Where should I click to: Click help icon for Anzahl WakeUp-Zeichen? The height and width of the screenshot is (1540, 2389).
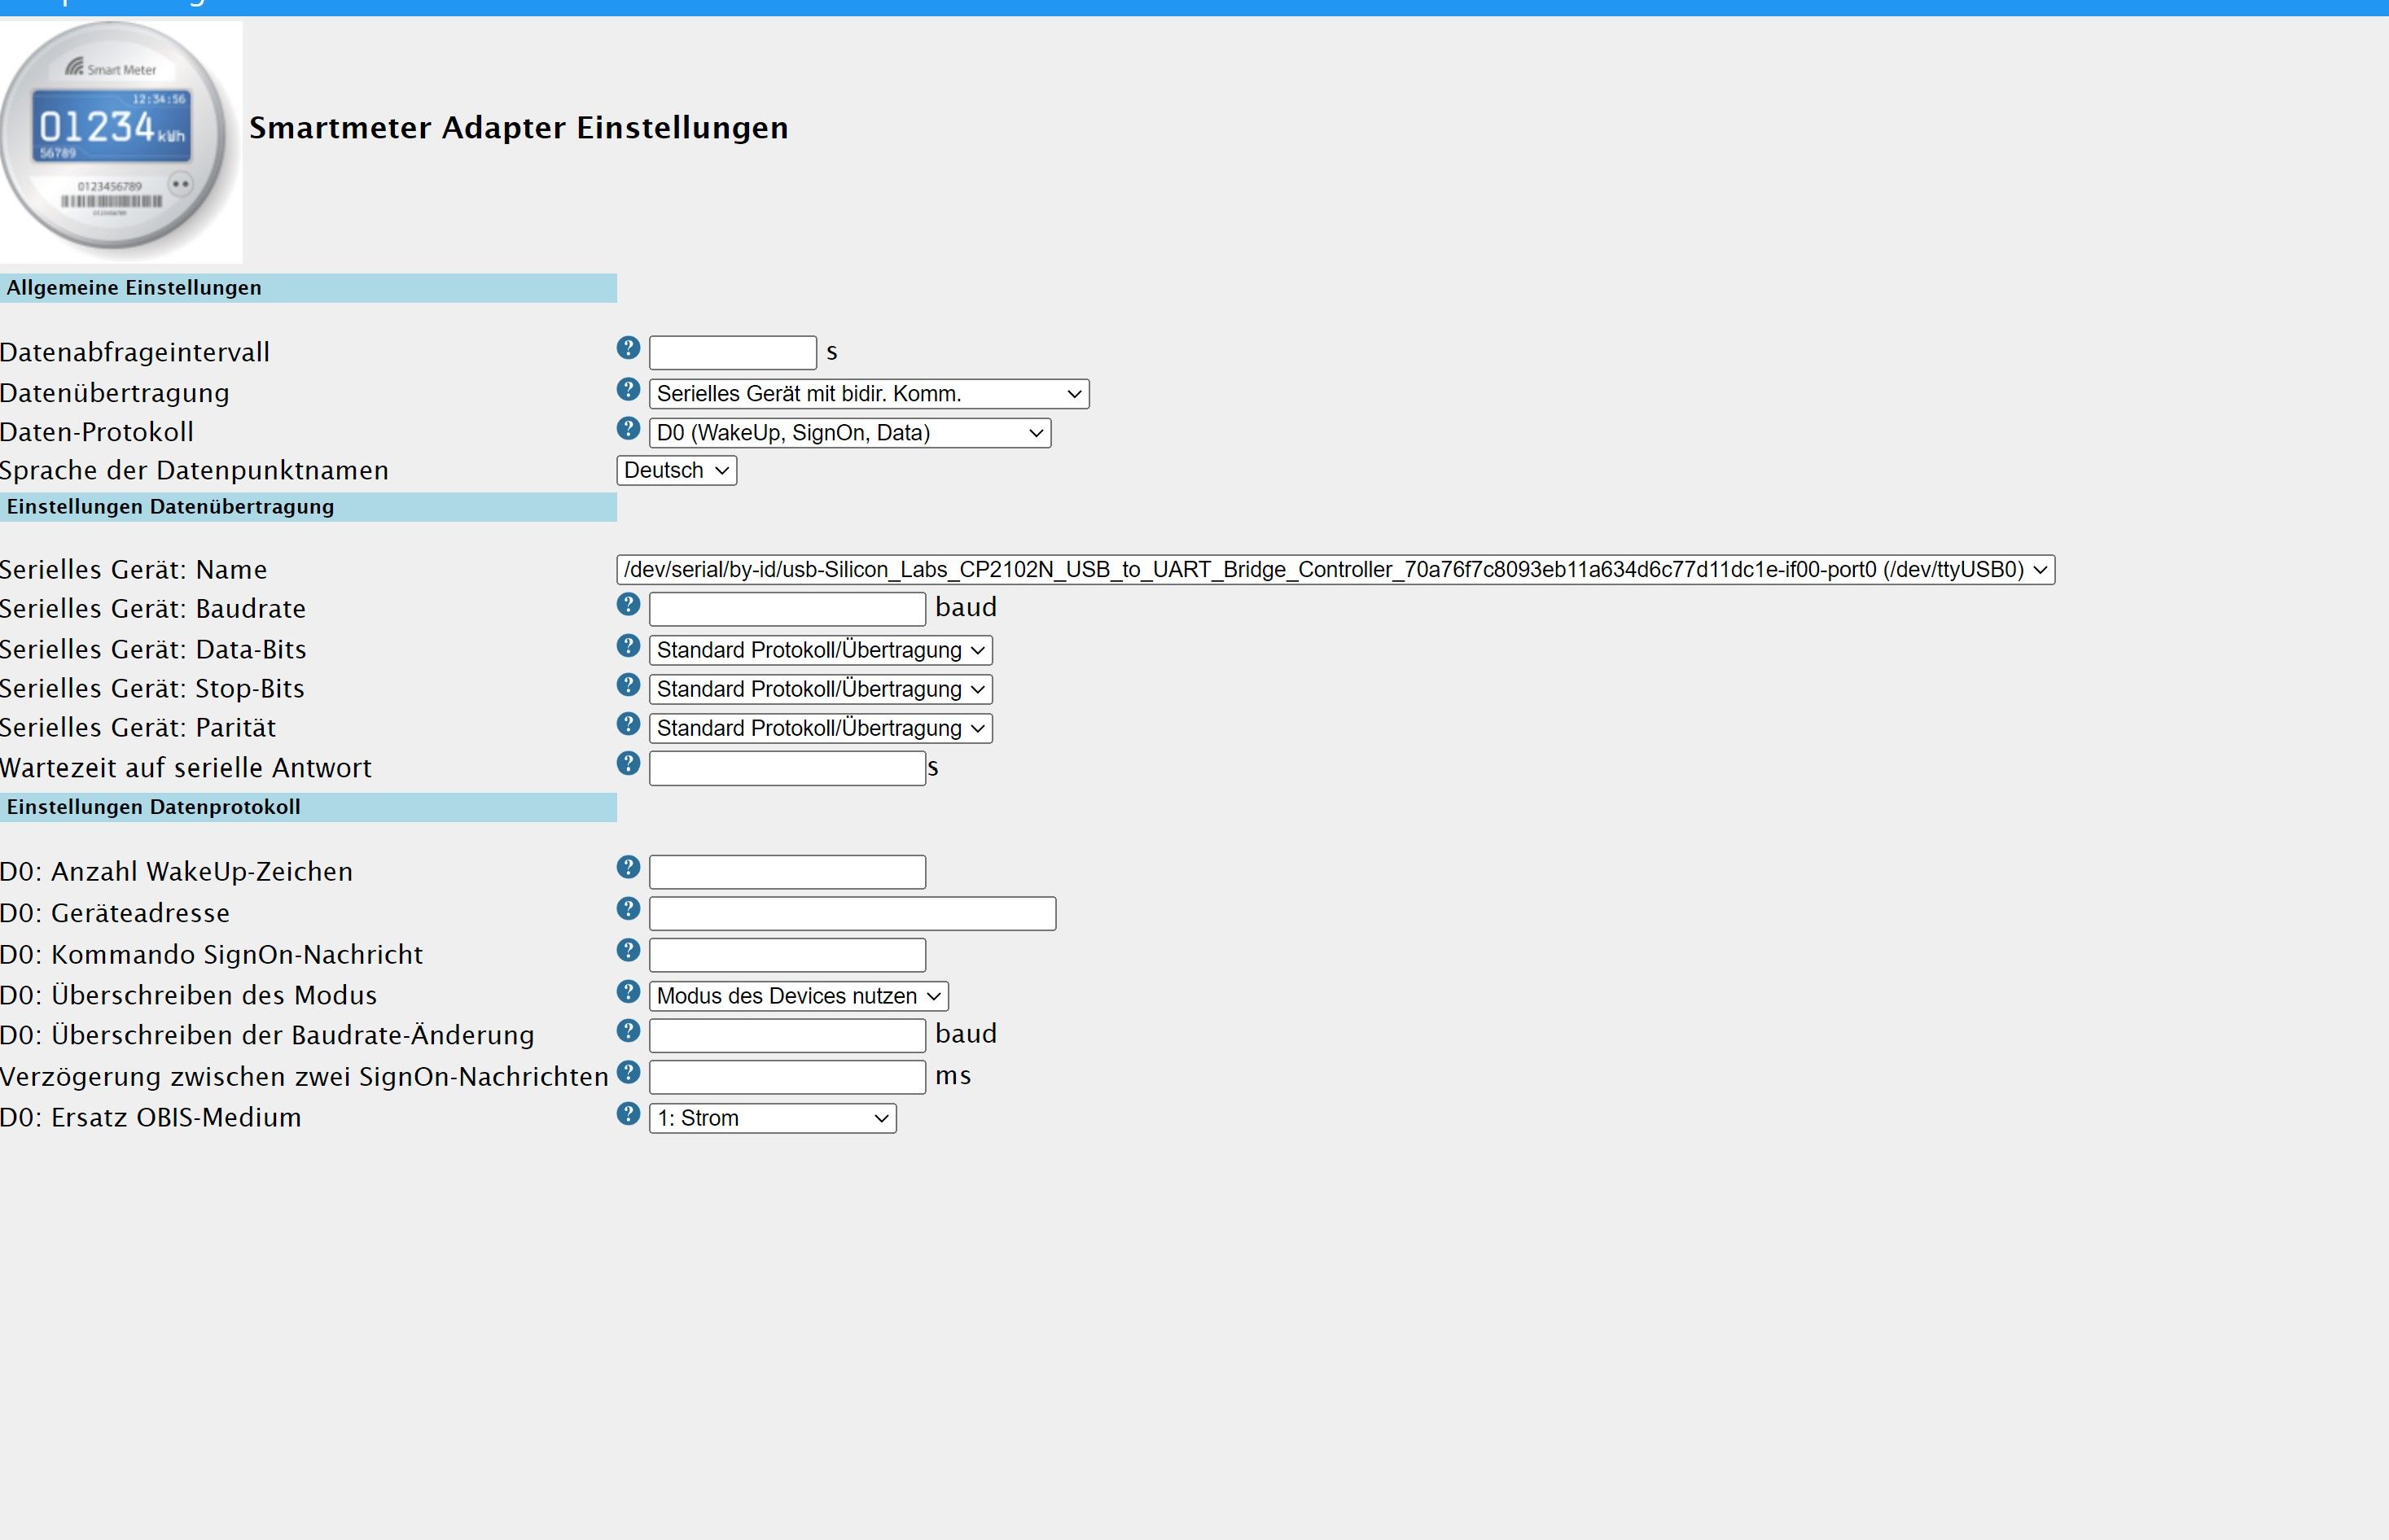pyautogui.click(x=627, y=867)
